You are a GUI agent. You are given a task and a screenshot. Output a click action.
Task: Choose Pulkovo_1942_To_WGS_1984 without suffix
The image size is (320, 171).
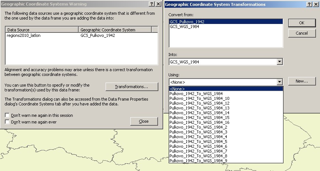(226, 94)
